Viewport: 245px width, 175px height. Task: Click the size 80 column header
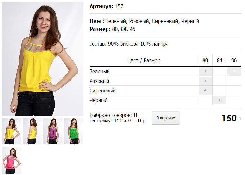pyautogui.click(x=205, y=60)
